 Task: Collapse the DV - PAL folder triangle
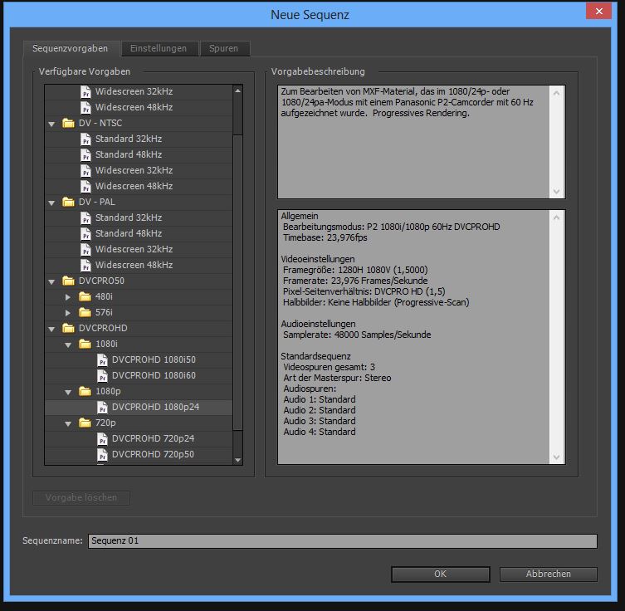tap(51, 203)
